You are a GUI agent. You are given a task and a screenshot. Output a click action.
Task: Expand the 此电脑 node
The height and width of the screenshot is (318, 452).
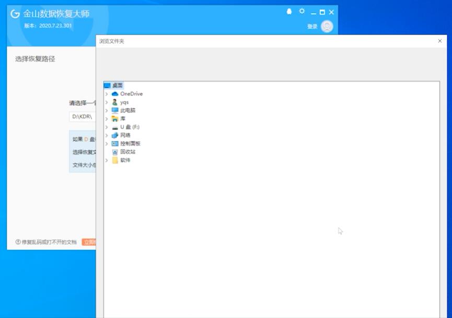pos(107,110)
